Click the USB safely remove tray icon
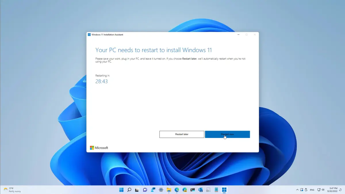This screenshot has width=345, height=194. [306, 190]
